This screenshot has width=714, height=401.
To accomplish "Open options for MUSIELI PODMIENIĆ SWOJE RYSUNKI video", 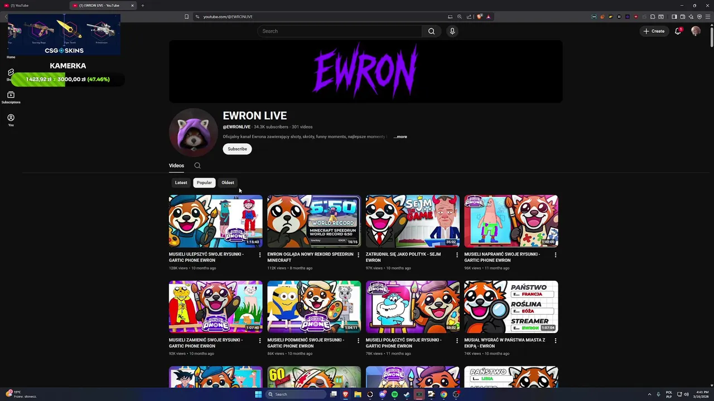I will point(358,341).
